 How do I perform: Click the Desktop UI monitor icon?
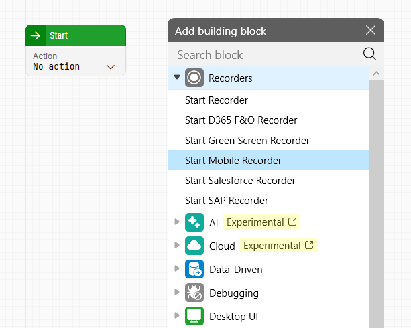194,316
